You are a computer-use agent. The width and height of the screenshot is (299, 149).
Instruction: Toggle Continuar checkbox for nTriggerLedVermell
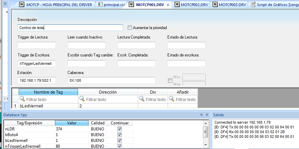click(119, 146)
